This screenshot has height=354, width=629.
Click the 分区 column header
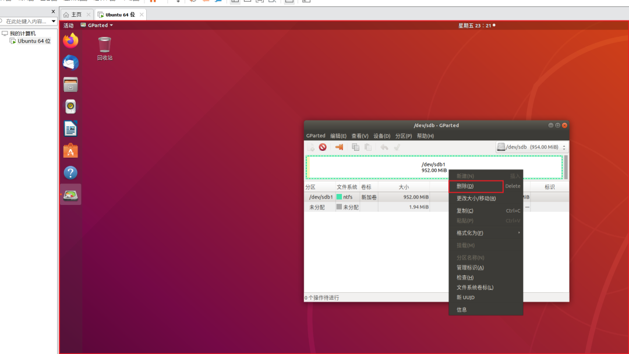[x=320, y=187]
